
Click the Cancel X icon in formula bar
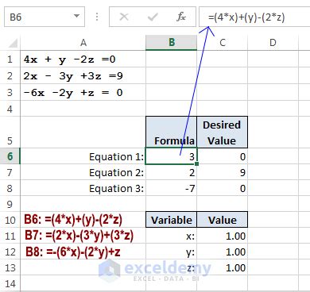click(x=124, y=17)
